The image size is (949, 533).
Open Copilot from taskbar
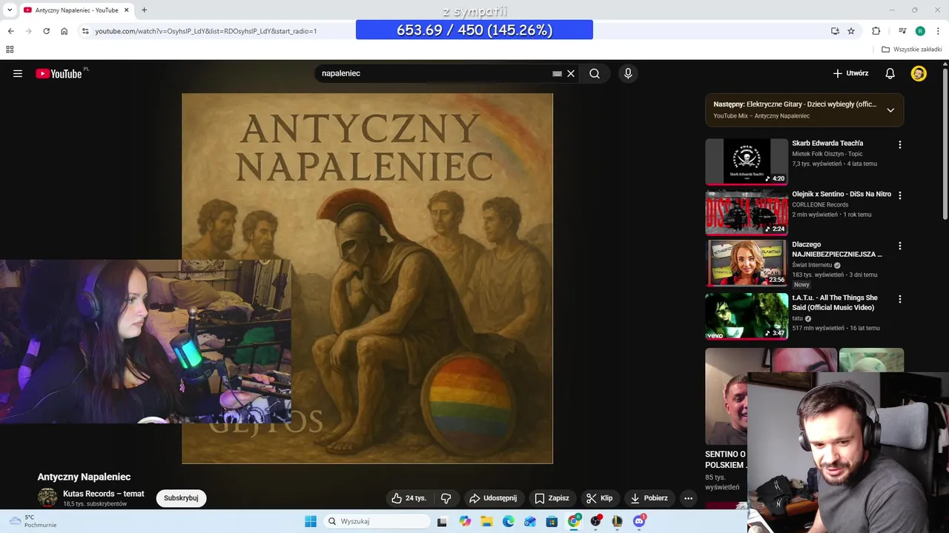(465, 521)
